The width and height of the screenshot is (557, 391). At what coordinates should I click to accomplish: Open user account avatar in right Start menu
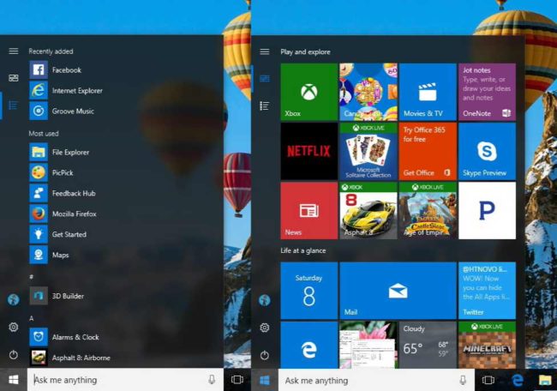pos(265,300)
